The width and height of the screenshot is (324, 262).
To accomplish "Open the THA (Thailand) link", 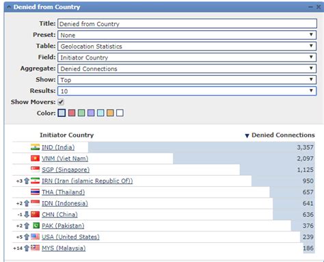I will pyautogui.click(x=64, y=192).
